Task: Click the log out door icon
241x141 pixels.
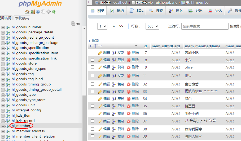Action: [33, 12]
